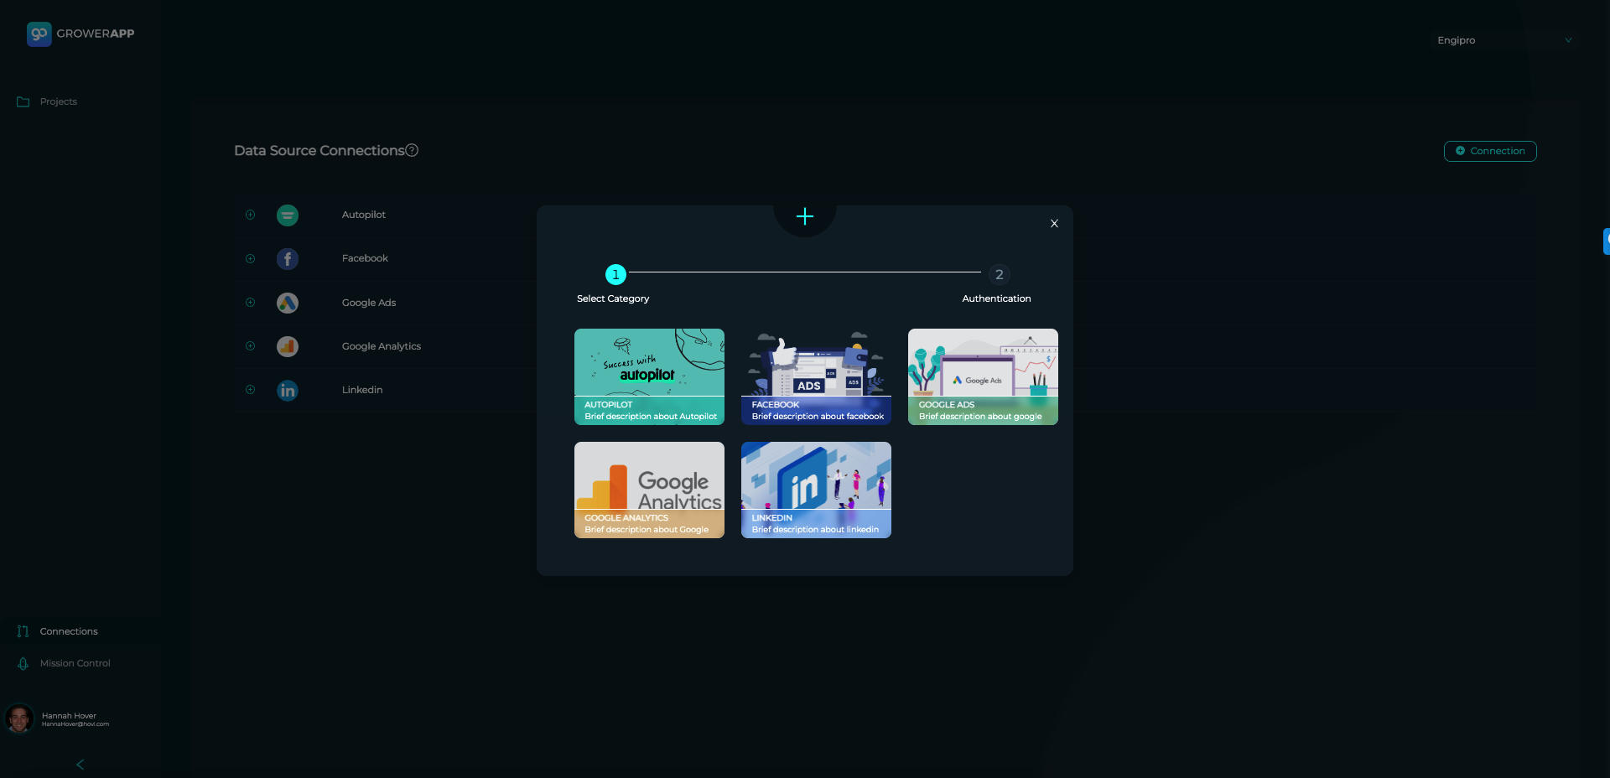Screen dimensions: 1610x778
Task: Select the Google Analytics category card
Action: pos(648,490)
